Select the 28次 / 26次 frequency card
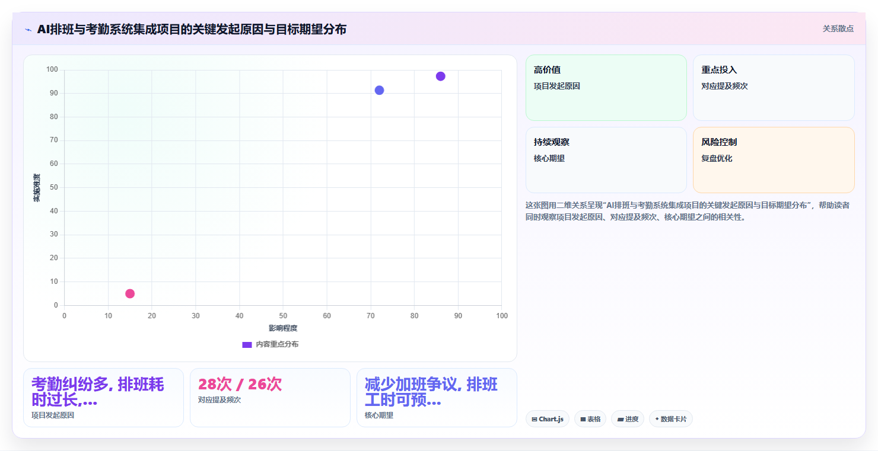 point(270,398)
